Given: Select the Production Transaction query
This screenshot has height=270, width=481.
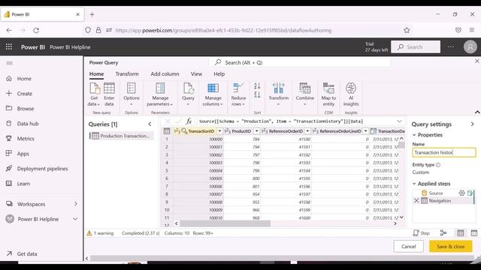Looking at the screenshot, I should click(x=121, y=136).
